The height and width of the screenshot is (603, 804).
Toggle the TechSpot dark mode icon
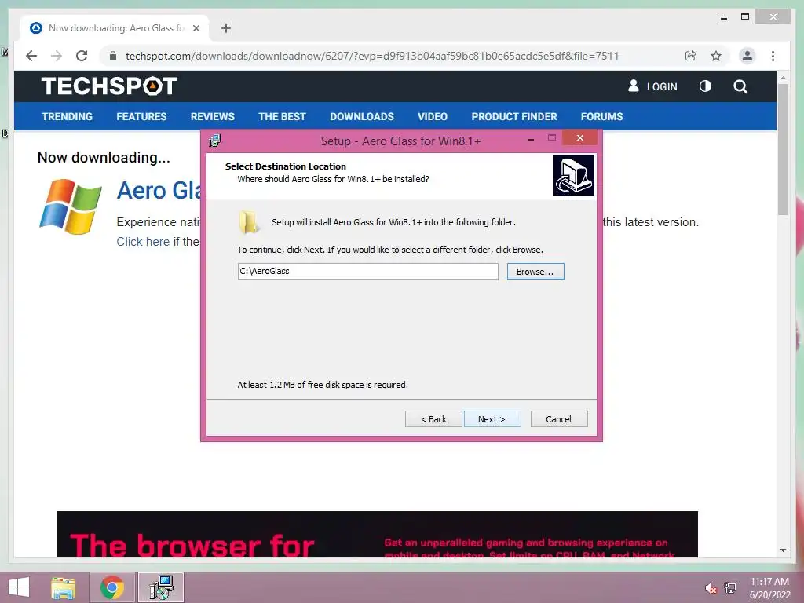click(706, 86)
